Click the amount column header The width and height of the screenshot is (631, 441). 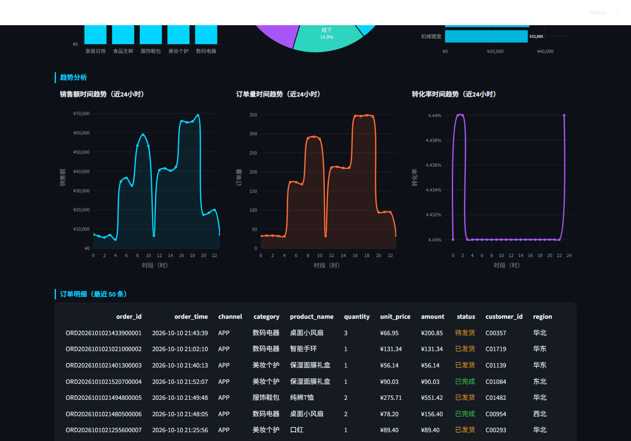pyautogui.click(x=432, y=317)
